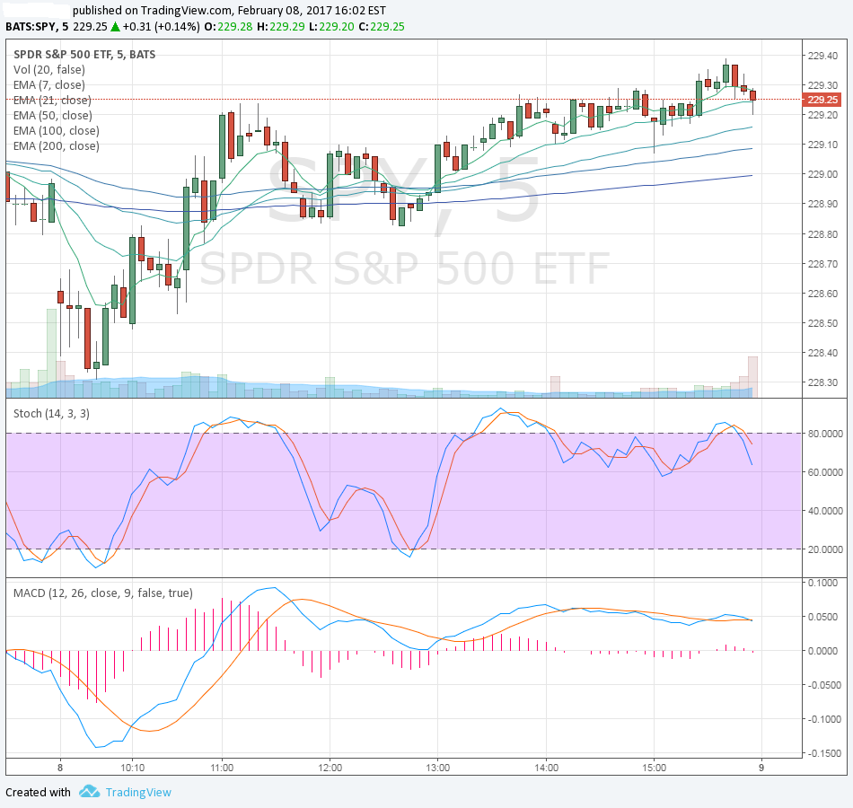This screenshot has height=808, width=853.
Task: Click the high value H:229.29
Action: pos(281,26)
